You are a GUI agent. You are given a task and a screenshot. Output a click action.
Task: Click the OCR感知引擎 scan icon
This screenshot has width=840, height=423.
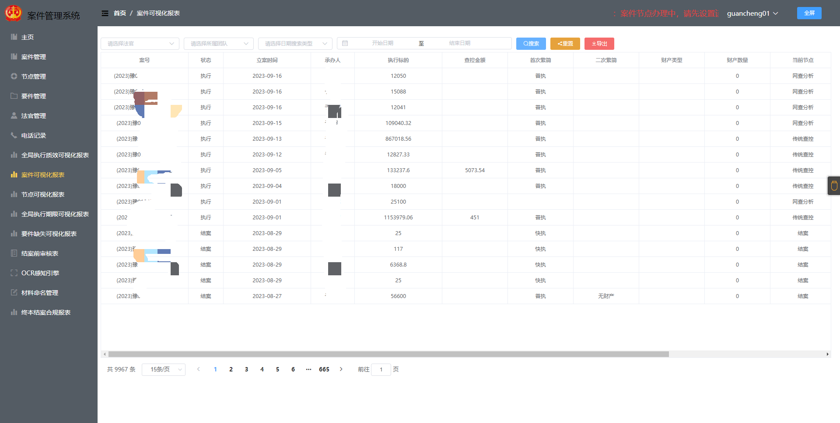(x=14, y=273)
